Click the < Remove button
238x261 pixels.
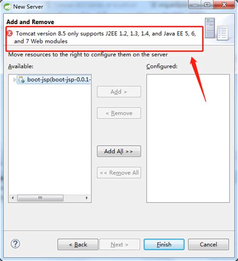pos(119,113)
